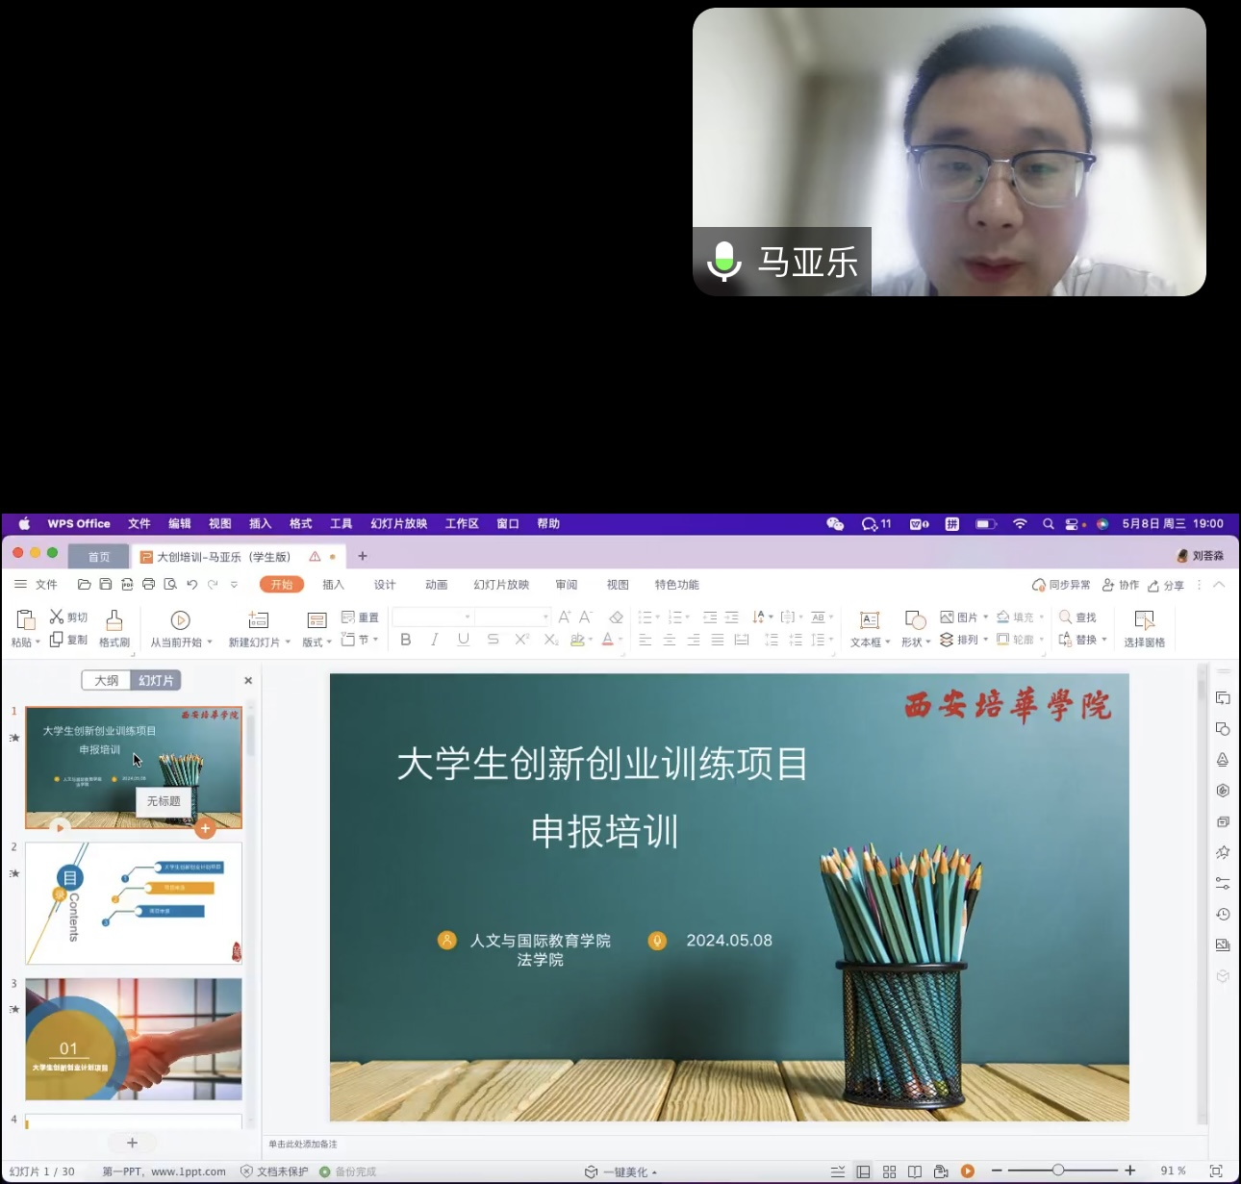Switch the side panel to 大纲 outline view

point(106,680)
